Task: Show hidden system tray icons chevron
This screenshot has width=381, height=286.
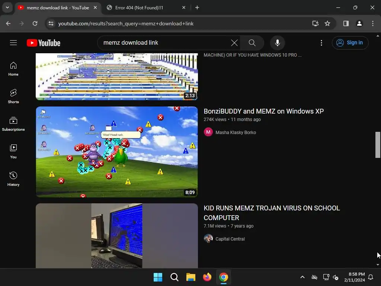Action: (x=302, y=277)
